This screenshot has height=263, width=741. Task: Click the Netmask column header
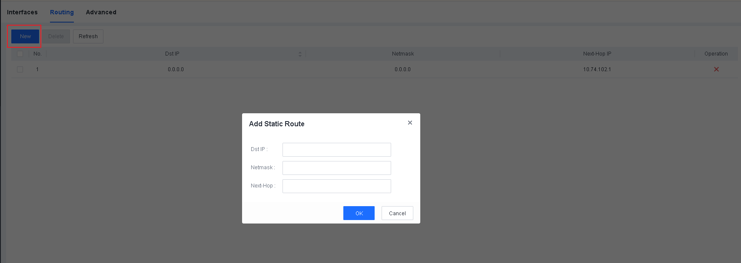(403, 54)
